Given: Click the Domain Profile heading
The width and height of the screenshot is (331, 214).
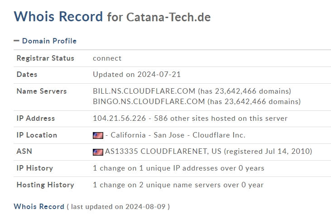Looking at the screenshot, I should [49, 41].
